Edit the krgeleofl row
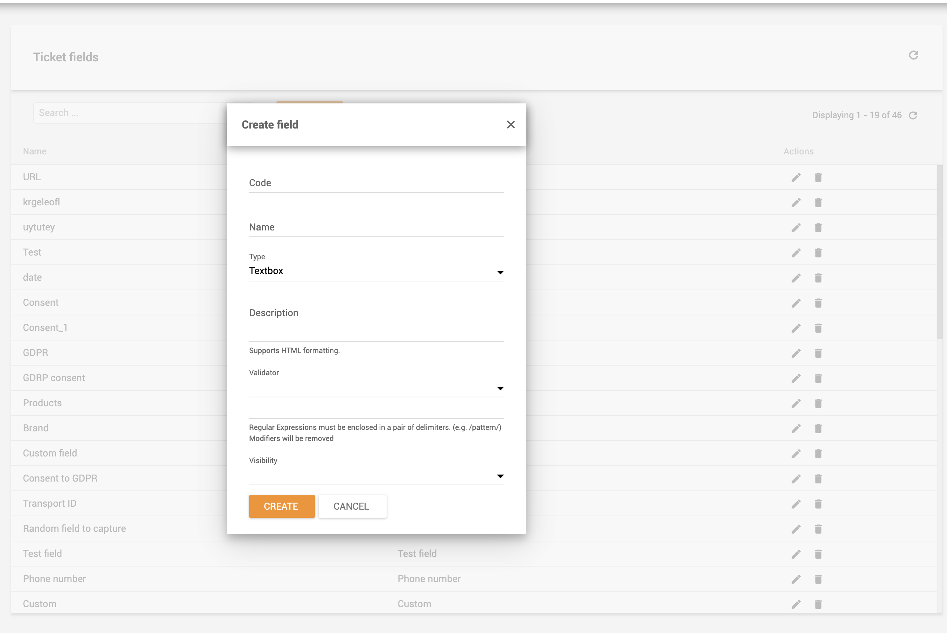Viewport: 947px width, 633px height. click(x=796, y=203)
